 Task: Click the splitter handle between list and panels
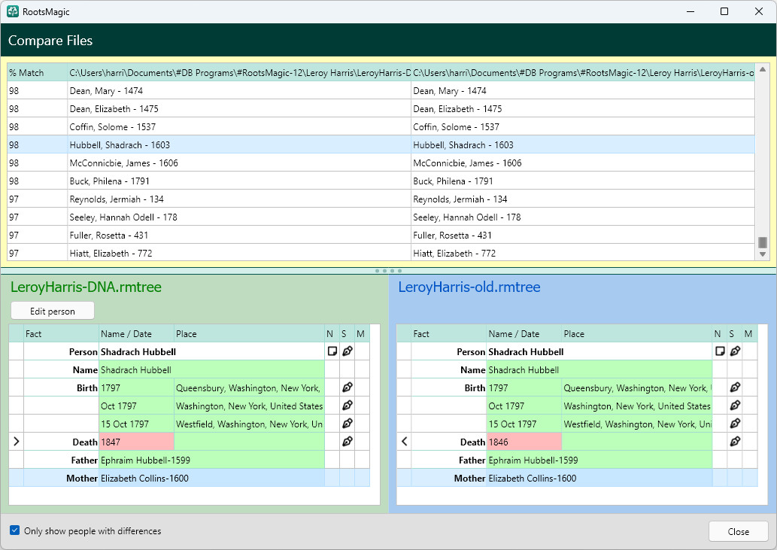tap(388, 271)
